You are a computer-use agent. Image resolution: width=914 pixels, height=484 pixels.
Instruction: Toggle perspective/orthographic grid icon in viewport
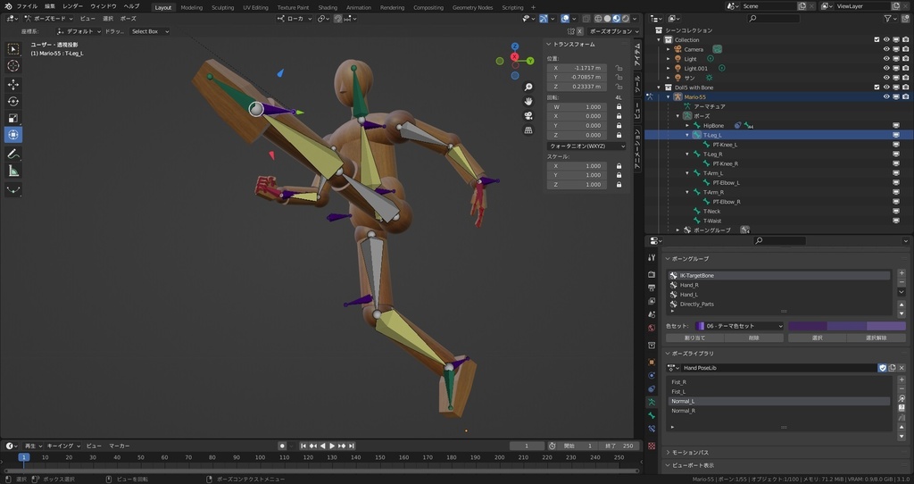528,129
